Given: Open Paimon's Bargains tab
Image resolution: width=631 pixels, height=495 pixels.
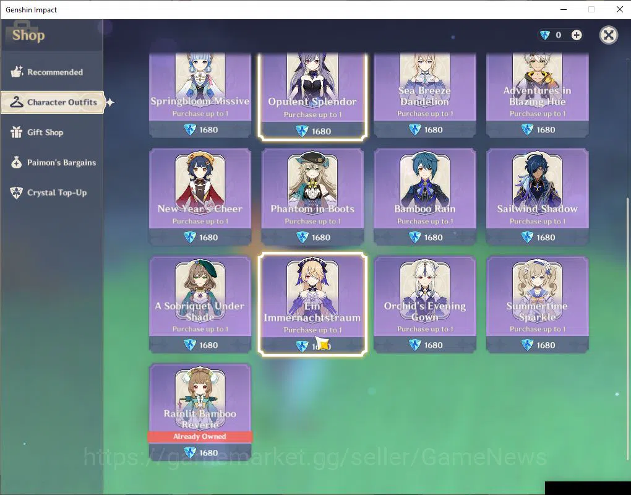Looking at the screenshot, I should tap(51, 163).
